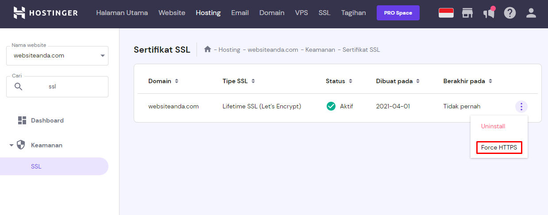Viewport: 548px width, 215px height.
Task: Expand the Nama website dropdown
Action: [103, 56]
